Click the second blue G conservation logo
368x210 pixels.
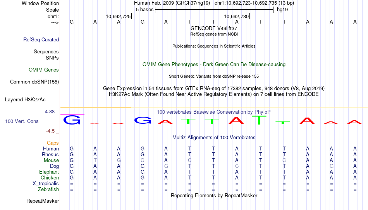point(143,120)
